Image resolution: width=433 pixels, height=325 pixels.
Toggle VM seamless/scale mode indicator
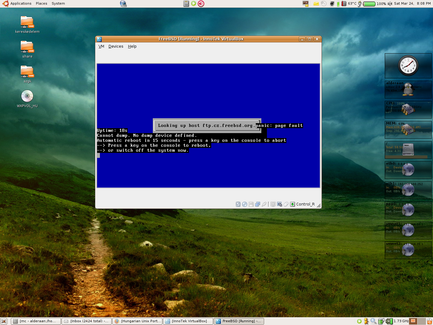click(280, 204)
